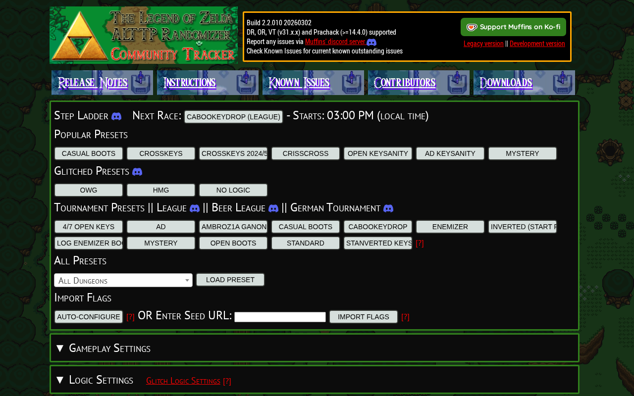View the Contributors tab
The width and height of the screenshot is (634, 396).
click(419, 83)
